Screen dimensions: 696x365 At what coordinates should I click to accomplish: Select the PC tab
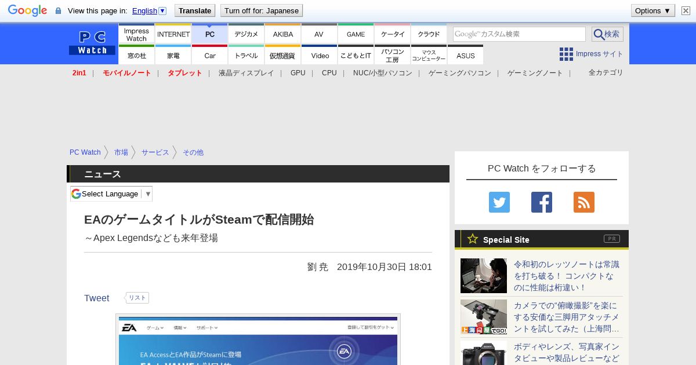pyautogui.click(x=210, y=34)
